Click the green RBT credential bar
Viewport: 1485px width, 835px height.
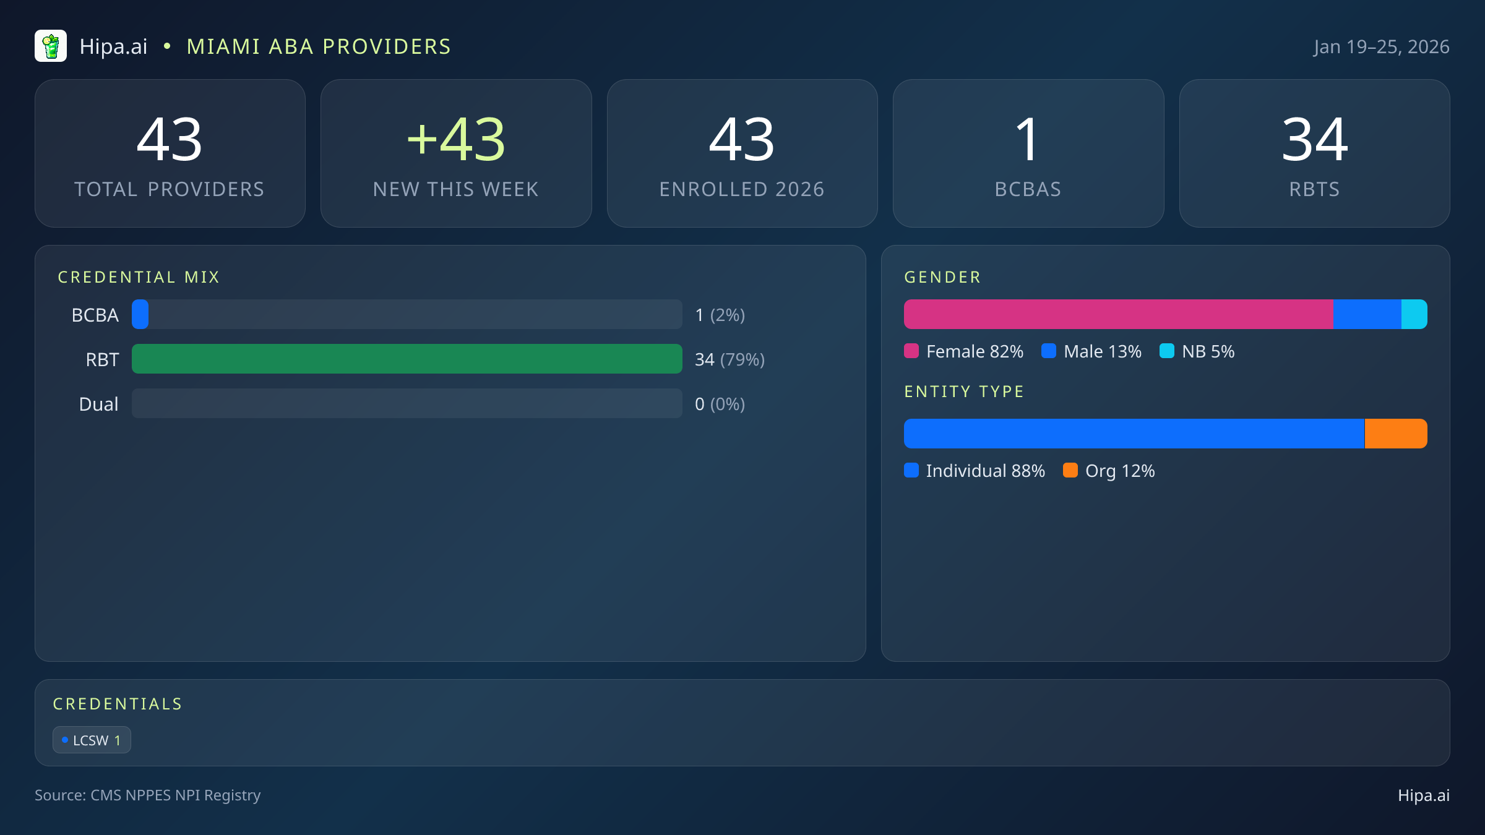407,359
